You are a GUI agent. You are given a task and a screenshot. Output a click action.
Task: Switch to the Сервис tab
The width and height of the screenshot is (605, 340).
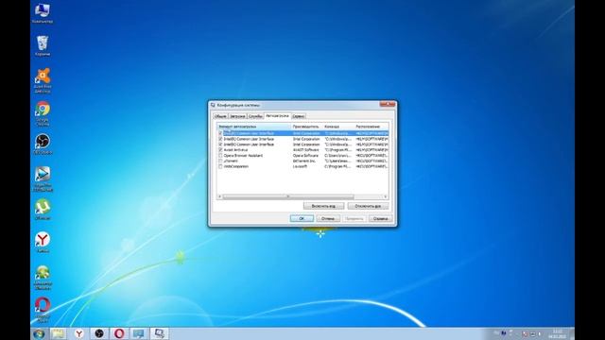[x=299, y=116]
